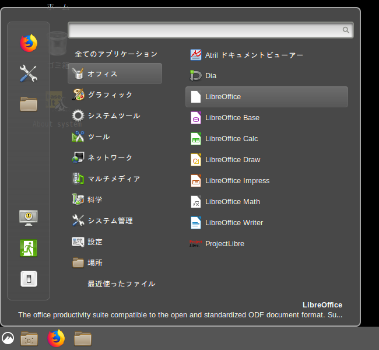Launch the Dia diagram editor
Image resolution: width=379 pixels, height=350 pixels.
click(x=266, y=76)
